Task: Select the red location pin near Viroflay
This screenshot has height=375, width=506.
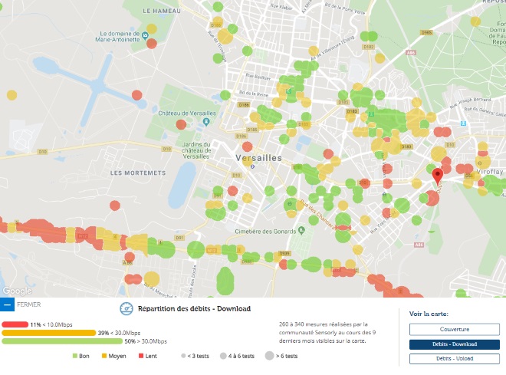Action: click(x=437, y=176)
